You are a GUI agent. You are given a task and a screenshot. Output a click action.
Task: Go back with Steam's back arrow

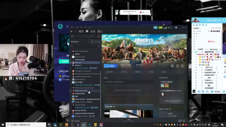72,31
